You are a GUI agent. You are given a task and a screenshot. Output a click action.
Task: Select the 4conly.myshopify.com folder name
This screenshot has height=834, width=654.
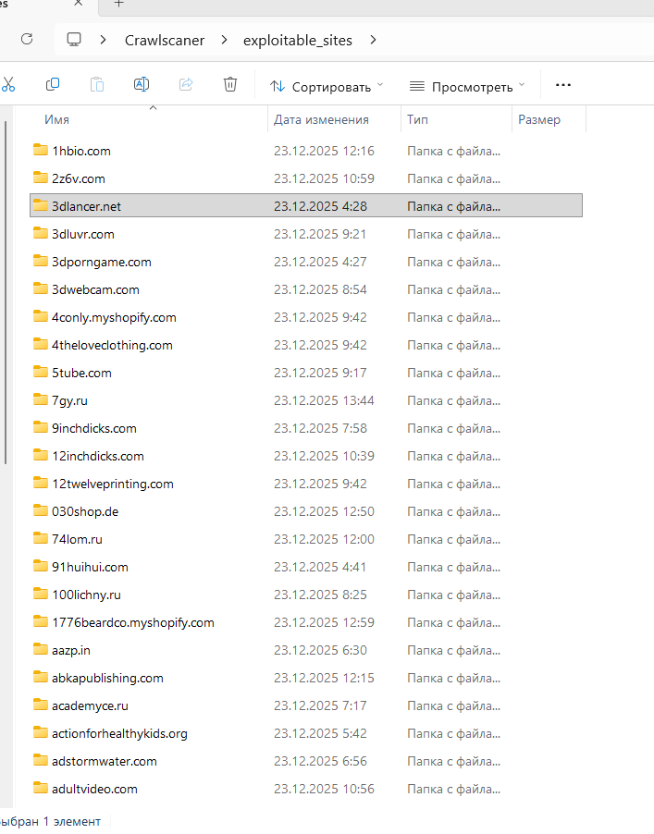tap(114, 317)
